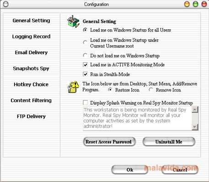Click the General Setting heading text

[99, 21]
